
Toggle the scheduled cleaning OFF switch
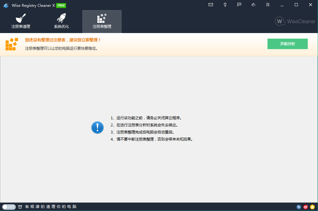[x=9, y=207]
